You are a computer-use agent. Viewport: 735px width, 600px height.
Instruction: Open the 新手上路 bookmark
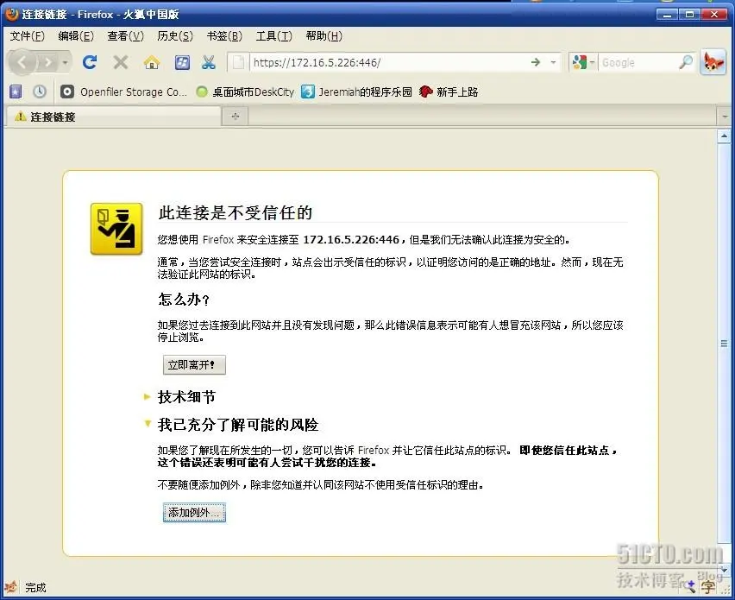click(x=449, y=92)
